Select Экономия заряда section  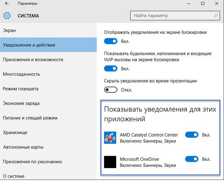(x=48, y=103)
